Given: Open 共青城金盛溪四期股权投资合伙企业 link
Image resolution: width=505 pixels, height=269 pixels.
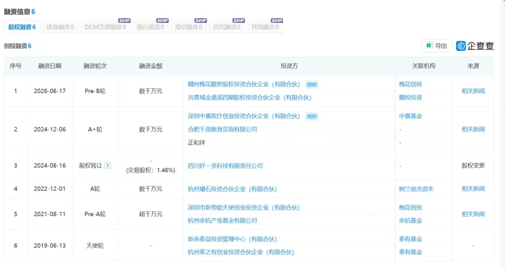Looking at the screenshot, I should pyautogui.click(x=250, y=98).
